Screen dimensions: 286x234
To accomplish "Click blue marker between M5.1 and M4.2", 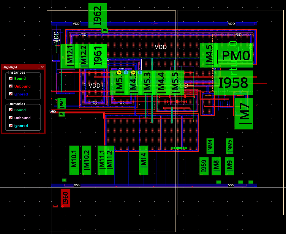I will point(126,72).
